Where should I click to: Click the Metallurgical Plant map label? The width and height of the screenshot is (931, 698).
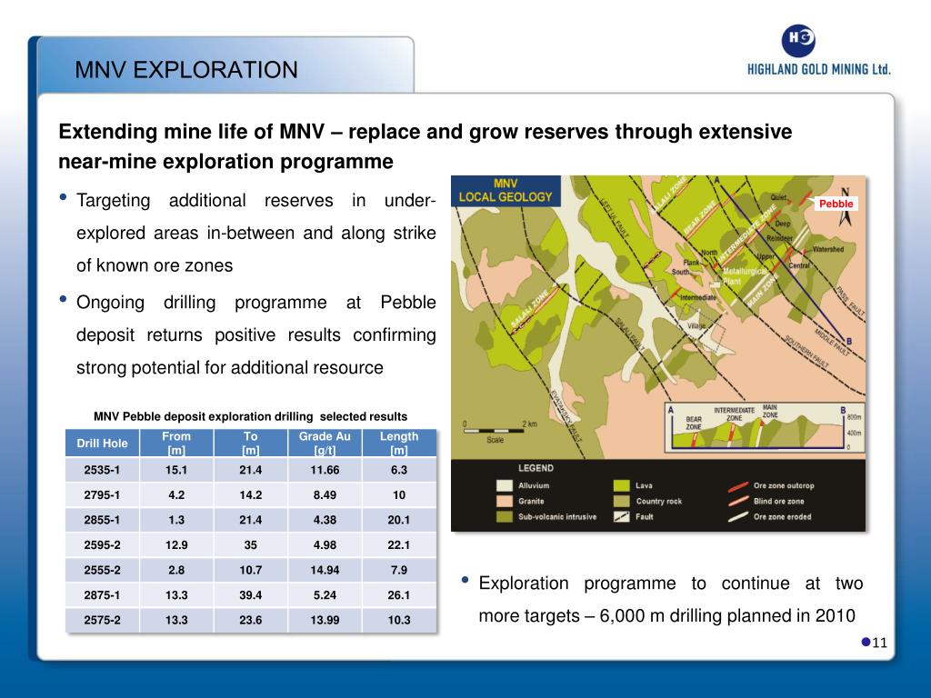coord(744,275)
